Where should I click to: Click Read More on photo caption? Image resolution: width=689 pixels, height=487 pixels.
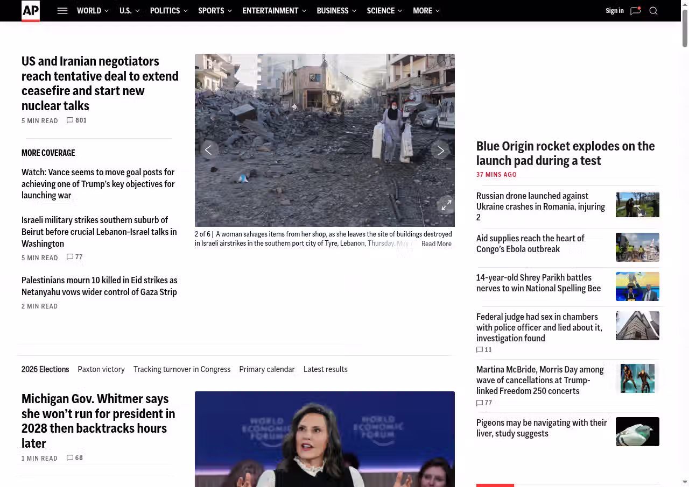pyautogui.click(x=437, y=244)
